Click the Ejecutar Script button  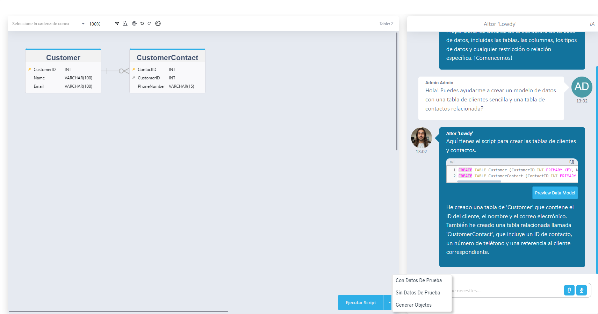click(361, 302)
